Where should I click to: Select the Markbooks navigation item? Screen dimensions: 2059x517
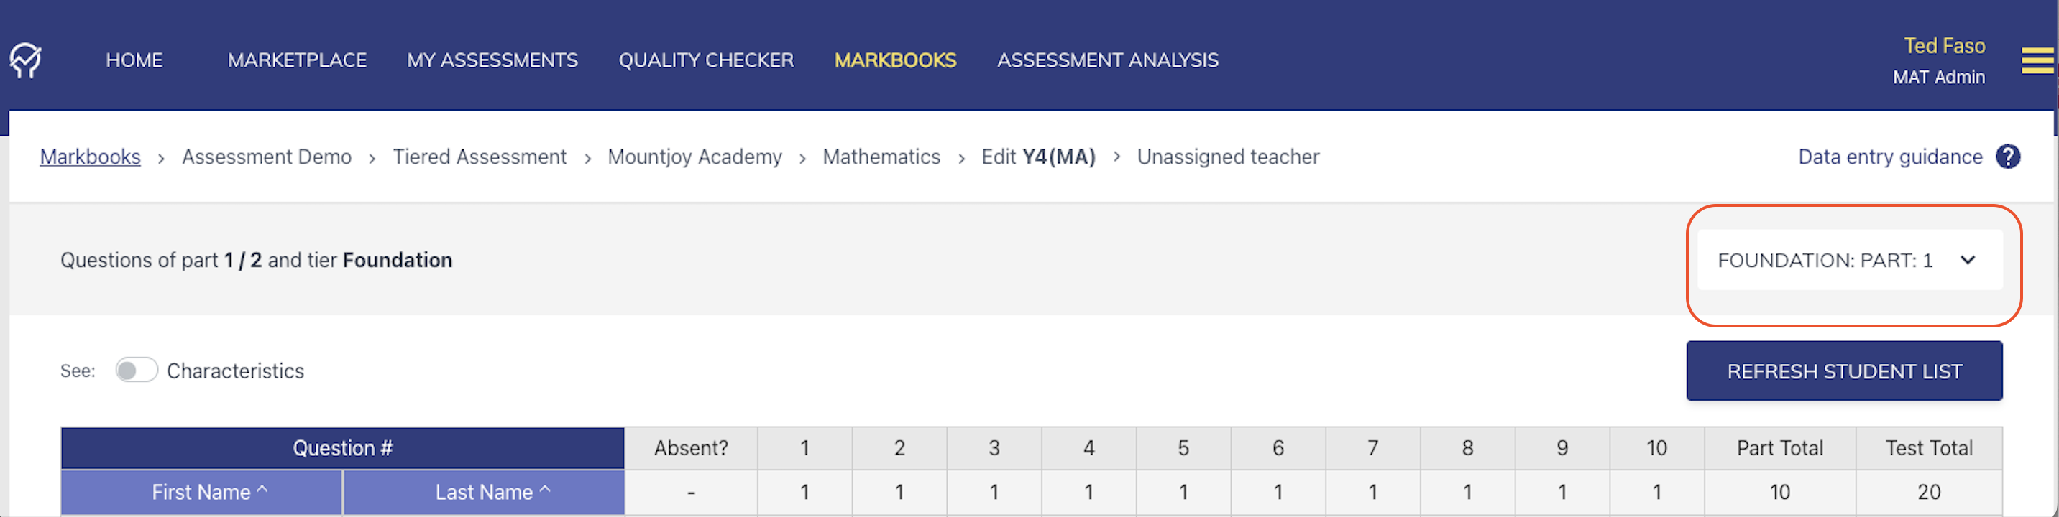pos(894,60)
